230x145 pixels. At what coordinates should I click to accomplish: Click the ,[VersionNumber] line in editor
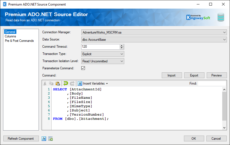[85, 115]
